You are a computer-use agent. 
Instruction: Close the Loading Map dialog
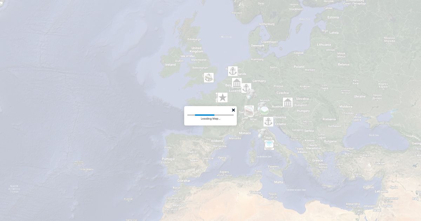(233, 110)
